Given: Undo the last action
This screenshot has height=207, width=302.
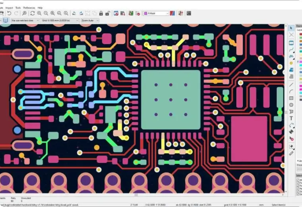Looking at the screenshot, I should pyautogui.click(x=9, y=13).
